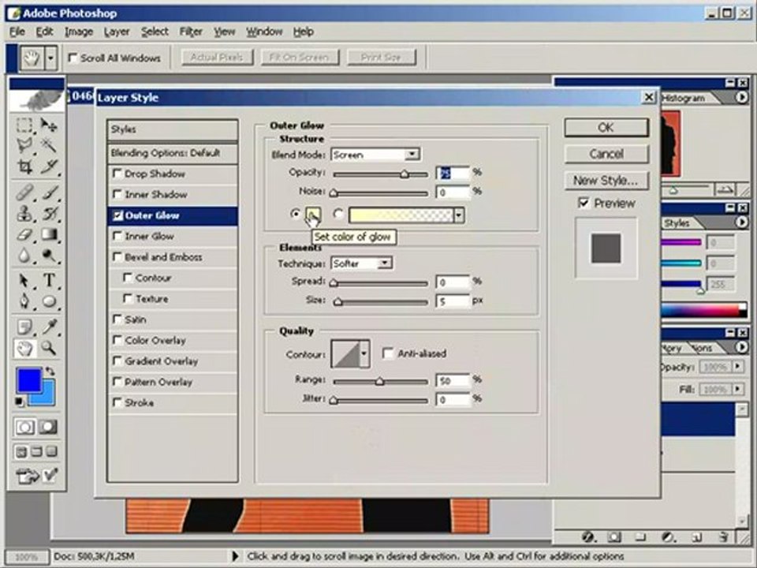Open the File menu
The height and width of the screenshot is (568, 757).
(x=17, y=32)
